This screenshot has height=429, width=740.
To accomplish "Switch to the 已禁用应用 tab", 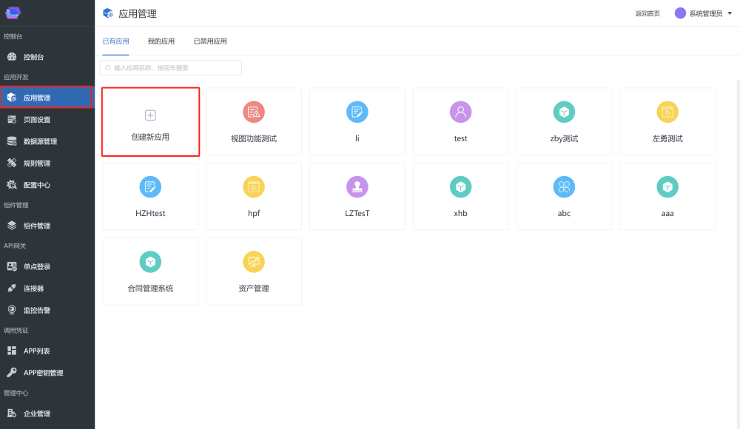I will [x=210, y=41].
